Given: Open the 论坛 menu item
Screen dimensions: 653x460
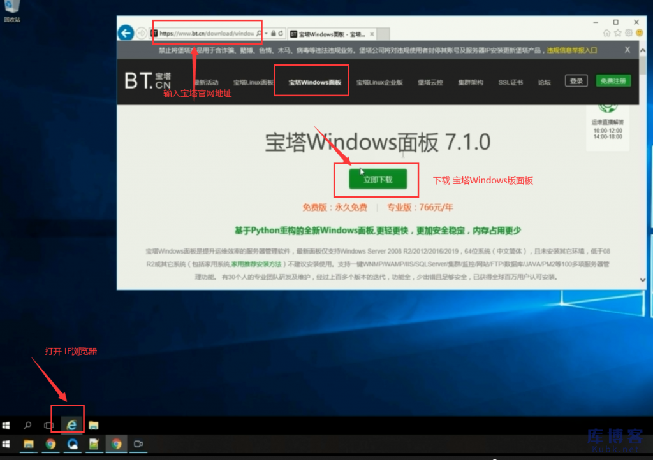Looking at the screenshot, I should [545, 82].
